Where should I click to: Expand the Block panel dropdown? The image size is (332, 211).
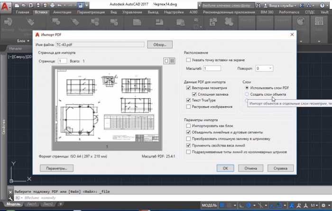tap(28, 41)
